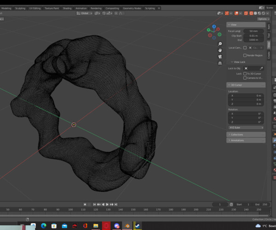276x230 pixels.
Task: Toggle the show overlays icon
Action: 236,13
